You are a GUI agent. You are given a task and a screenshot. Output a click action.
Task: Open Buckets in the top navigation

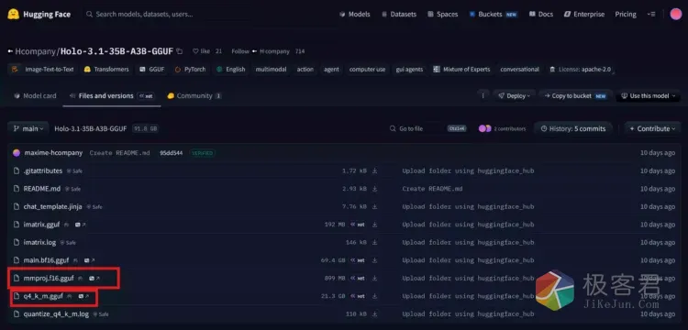coord(493,14)
